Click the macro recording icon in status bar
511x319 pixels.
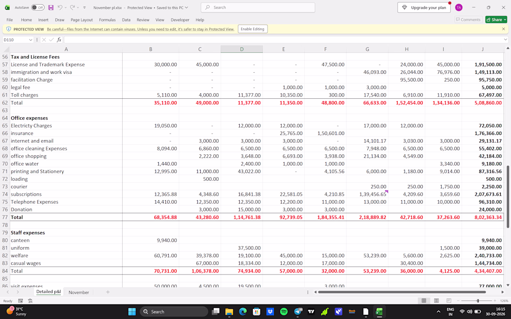click(x=20, y=301)
